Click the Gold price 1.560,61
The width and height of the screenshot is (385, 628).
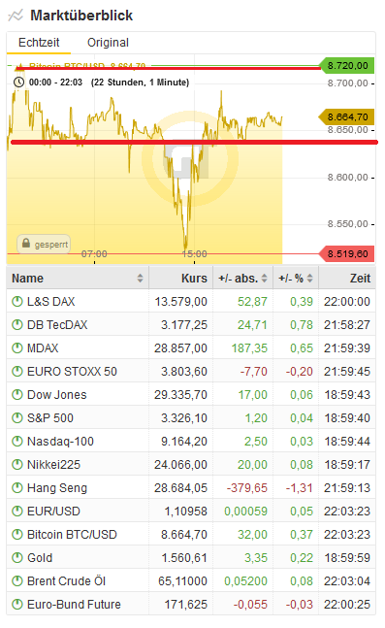point(184,557)
